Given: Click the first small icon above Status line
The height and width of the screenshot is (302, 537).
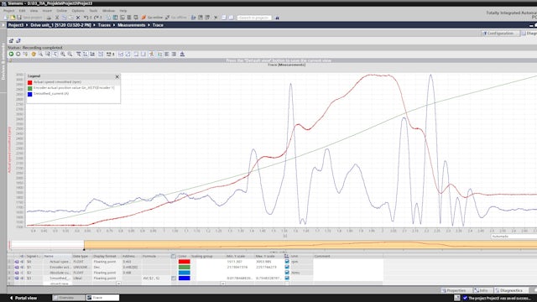Looking at the screenshot, I should pyautogui.click(x=11, y=41).
